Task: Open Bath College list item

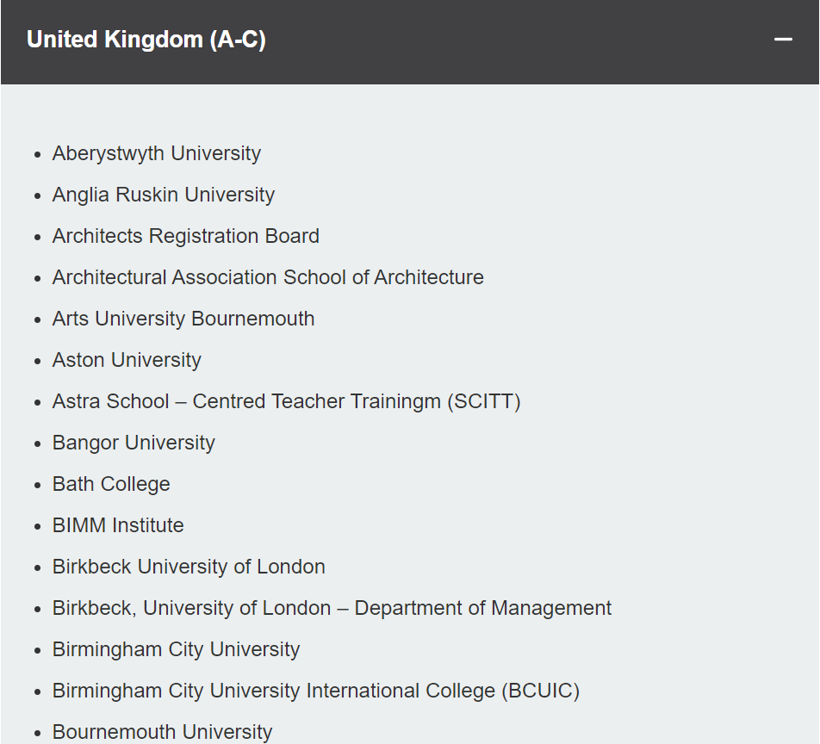Action: (111, 484)
